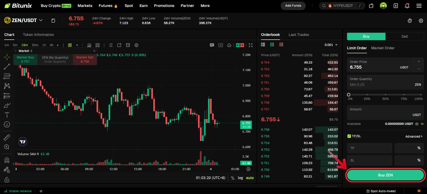Screen dimensions: 427x194
Task: Click the Order Quantity input field
Action: [385, 82]
